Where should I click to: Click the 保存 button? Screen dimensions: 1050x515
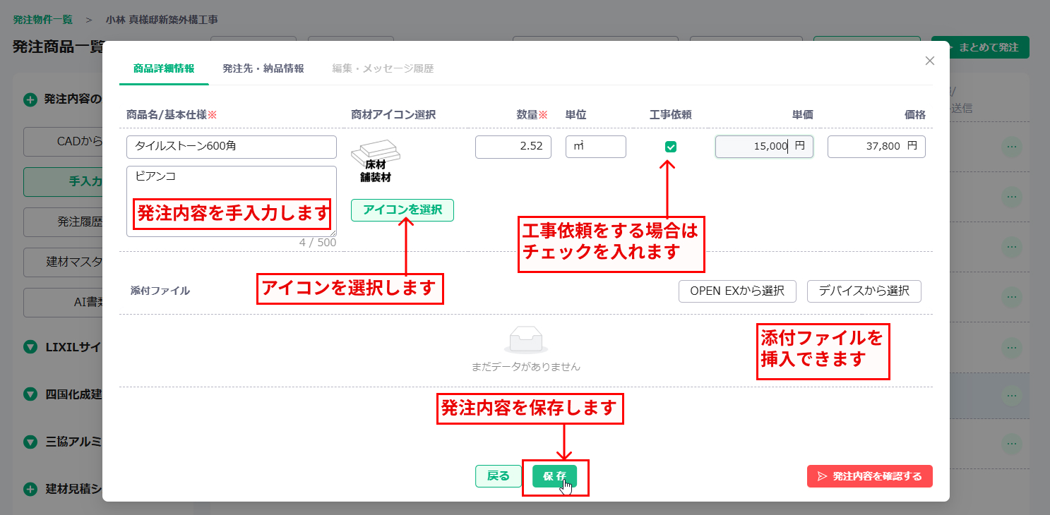click(x=554, y=476)
